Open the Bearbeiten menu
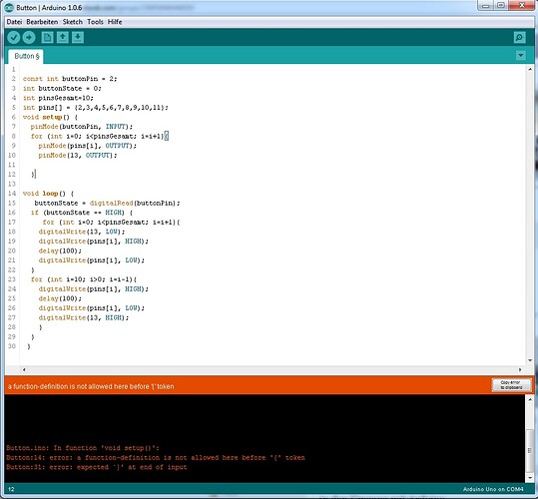The height and width of the screenshot is (499, 538). click(42, 22)
